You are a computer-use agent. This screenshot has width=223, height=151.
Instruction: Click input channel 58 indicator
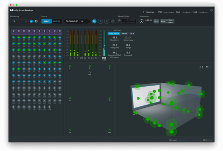click(50, 63)
